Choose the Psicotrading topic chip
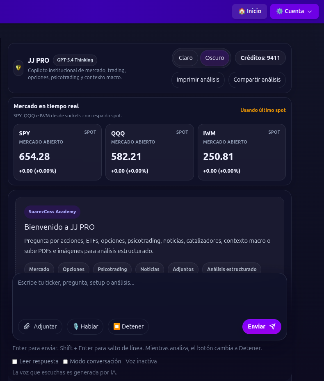The height and width of the screenshot is (381, 324). pos(112,269)
